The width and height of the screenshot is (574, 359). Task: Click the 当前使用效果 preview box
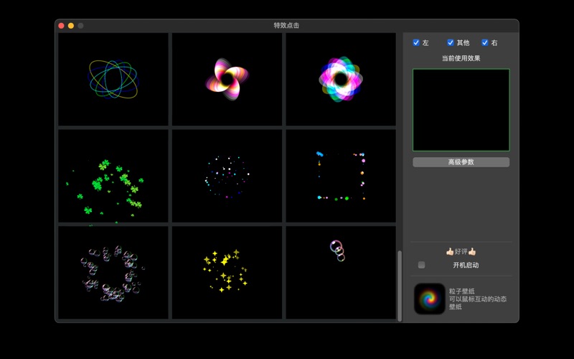(x=461, y=110)
